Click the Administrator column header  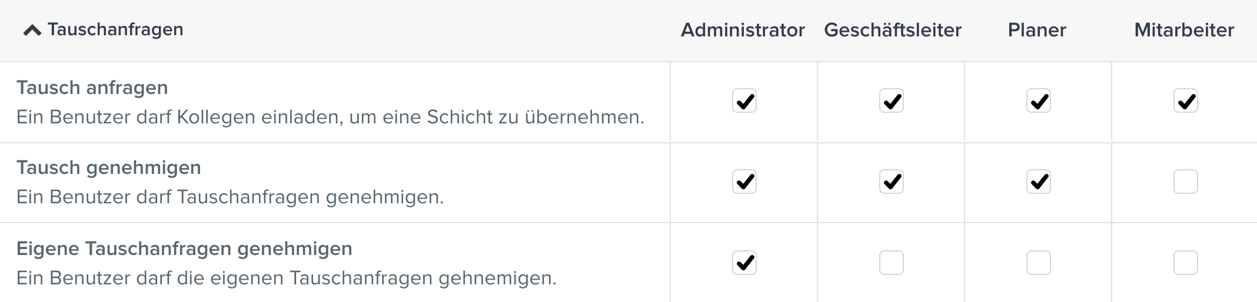[x=743, y=30]
